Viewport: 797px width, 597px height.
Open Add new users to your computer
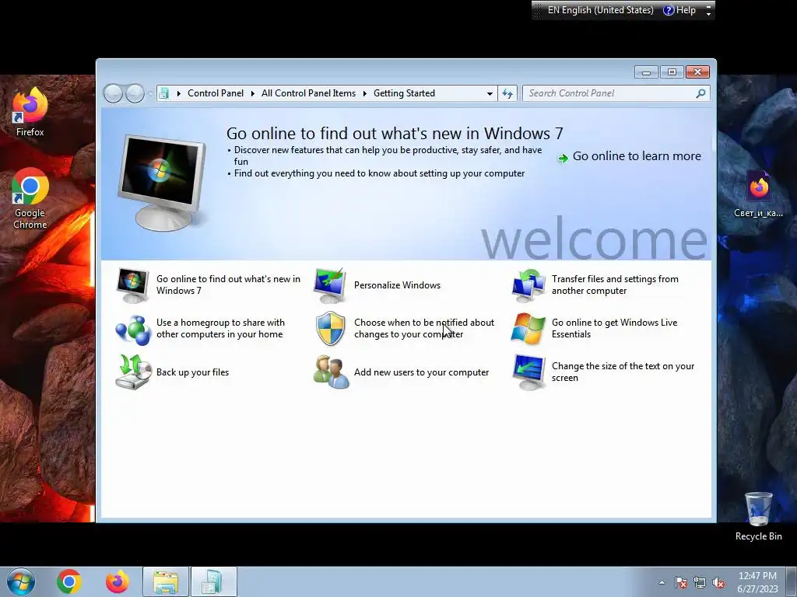[421, 372]
